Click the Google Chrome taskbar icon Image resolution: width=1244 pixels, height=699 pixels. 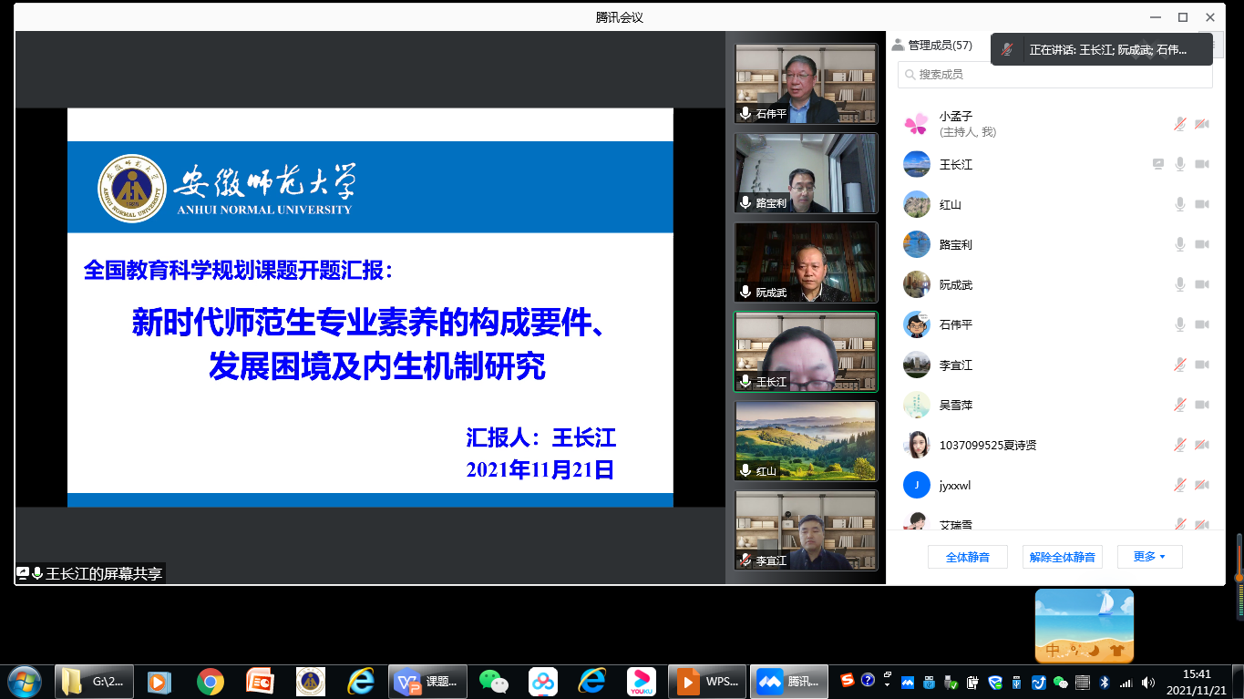tap(211, 681)
